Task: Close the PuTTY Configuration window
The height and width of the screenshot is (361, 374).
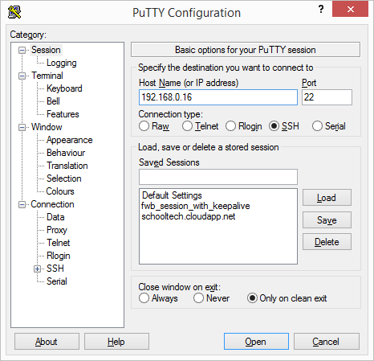Action: 350,9
